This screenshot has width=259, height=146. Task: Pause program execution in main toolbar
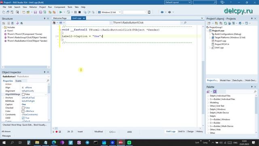pos(75,12)
